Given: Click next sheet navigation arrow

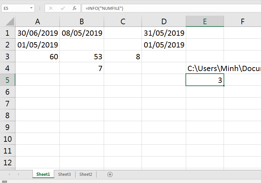Looking at the screenshot, I should coord(18,174).
